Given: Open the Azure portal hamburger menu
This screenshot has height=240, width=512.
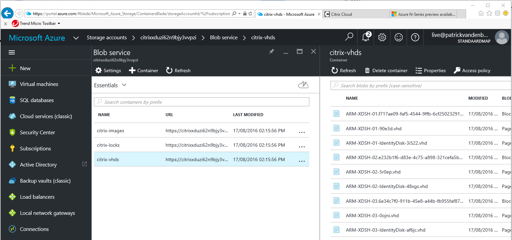Looking at the screenshot, I should [12, 52].
